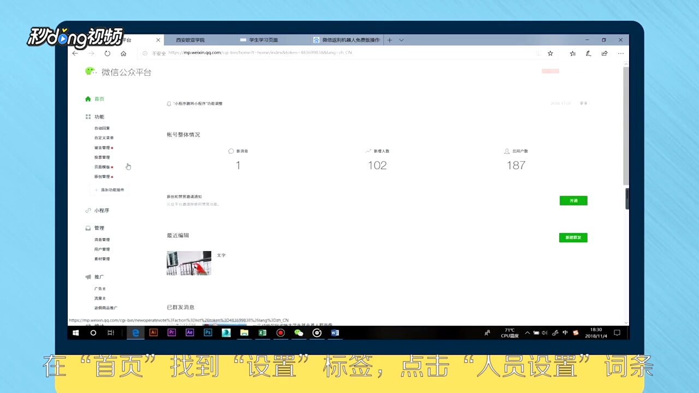Click the new messages count 1

pyautogui.click(x=238, y=165)
